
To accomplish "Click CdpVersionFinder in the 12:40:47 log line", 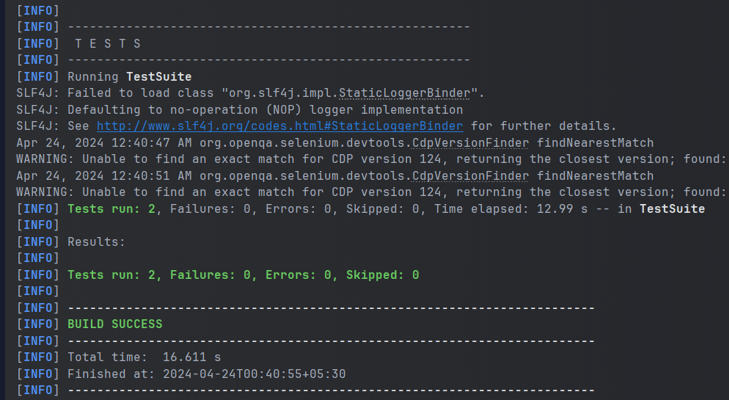I will coord(470,142).
